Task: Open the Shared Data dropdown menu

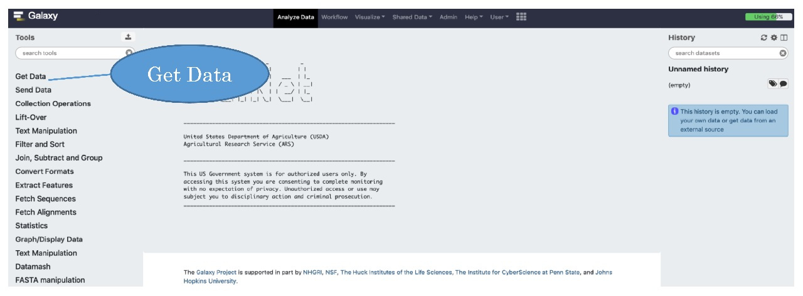Action: [412, 17]
